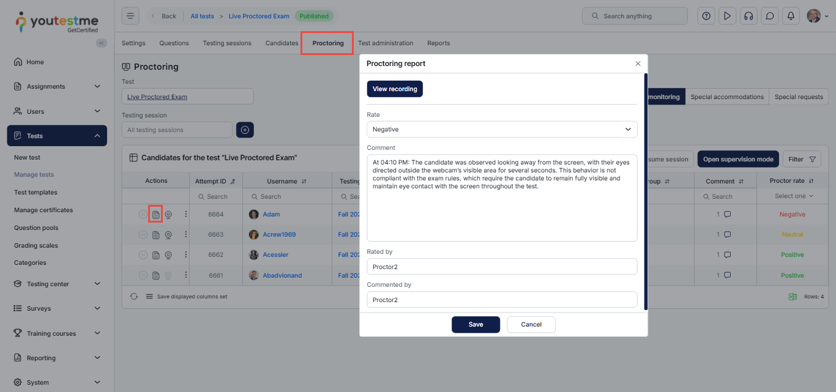Click the play tutorial icon in header
836x392 pixels.
pyautogui.click(x=727, y=16)
